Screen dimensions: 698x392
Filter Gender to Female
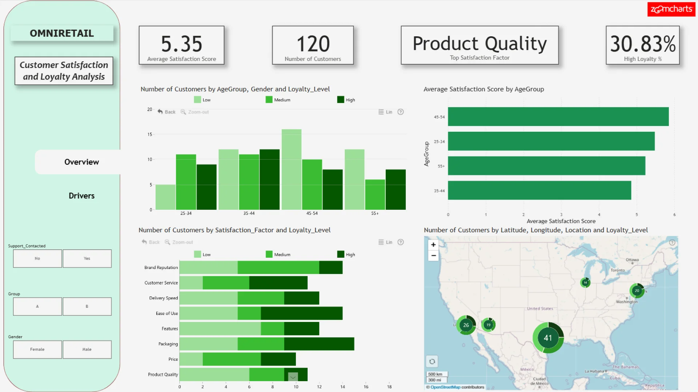(x=37, y=349)
